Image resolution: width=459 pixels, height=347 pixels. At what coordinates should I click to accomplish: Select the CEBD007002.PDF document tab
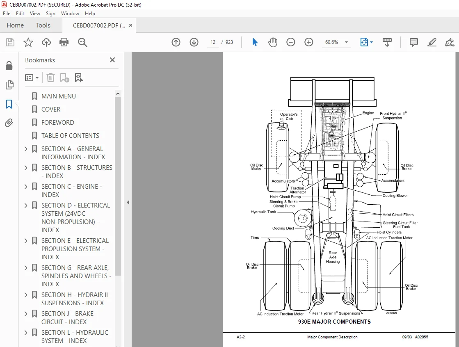pos(98,25)
